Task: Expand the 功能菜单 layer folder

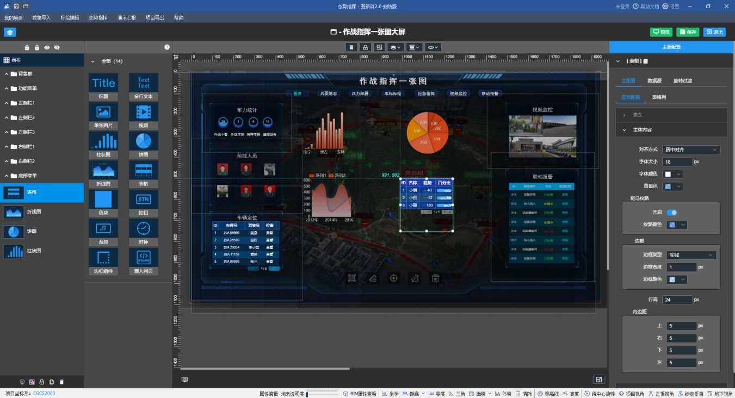Action: pyautogui.click(x=7, y=88)
